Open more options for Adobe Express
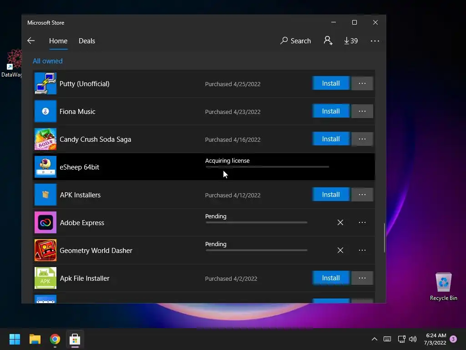Viewport: 466px width, 350px height. [x=362, y=222]
